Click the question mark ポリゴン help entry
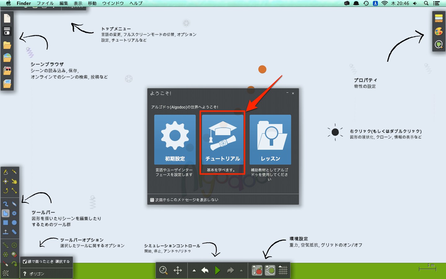Image resolution: width=446 pixels, height=279 pixels. coord(34,274)
